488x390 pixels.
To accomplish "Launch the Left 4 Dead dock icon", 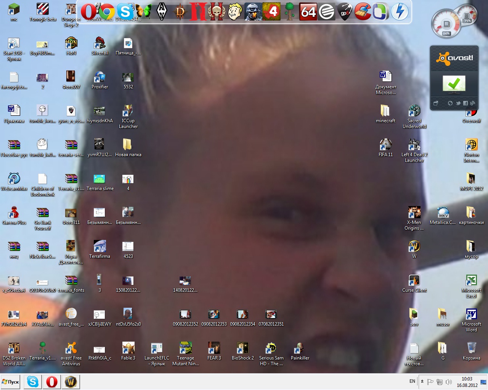I will [x=271, y=12].
